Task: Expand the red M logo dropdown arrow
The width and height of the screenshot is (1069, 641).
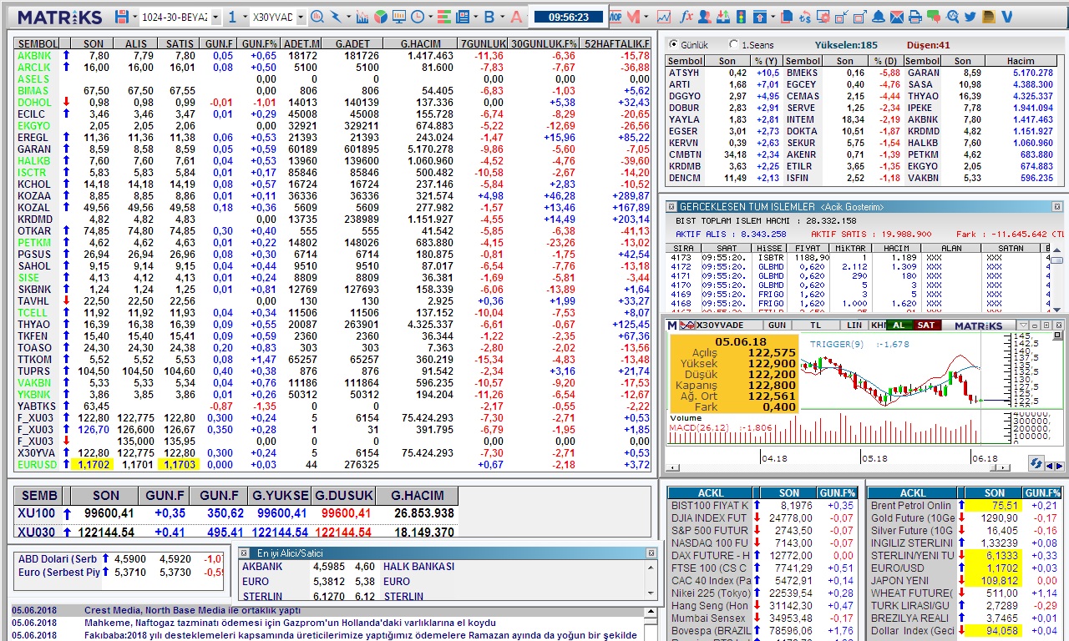Action: click(646, 17)
